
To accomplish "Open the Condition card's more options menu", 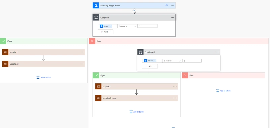I will [x=172, y=18].
